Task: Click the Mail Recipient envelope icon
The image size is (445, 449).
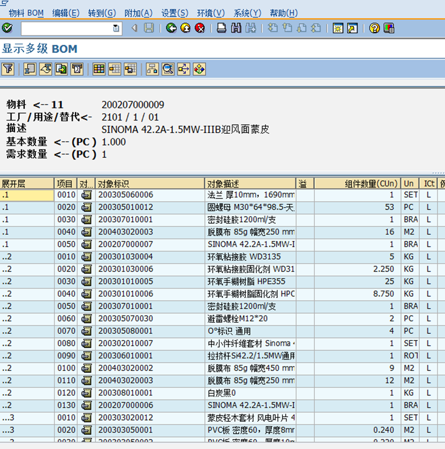Action: pyautogui.click(x=77, y=69)
